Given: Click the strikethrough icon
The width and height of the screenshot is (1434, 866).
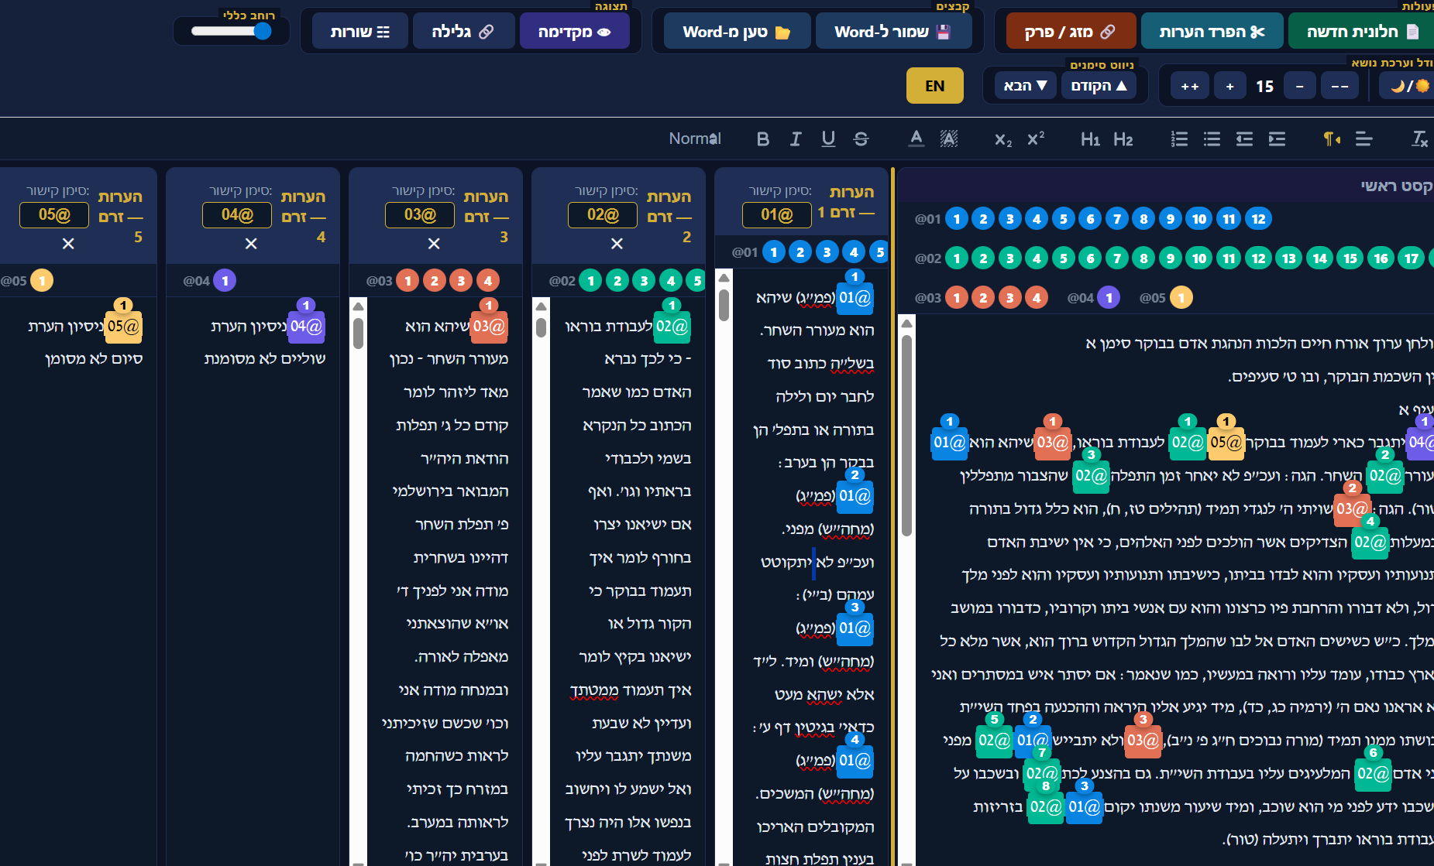Looking at the screenshot, I should pos(861,139).
